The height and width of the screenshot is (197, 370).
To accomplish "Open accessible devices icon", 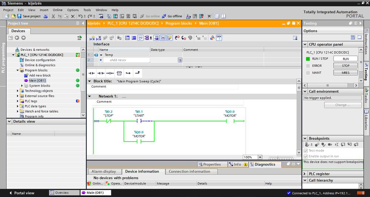I will point(188,16).
